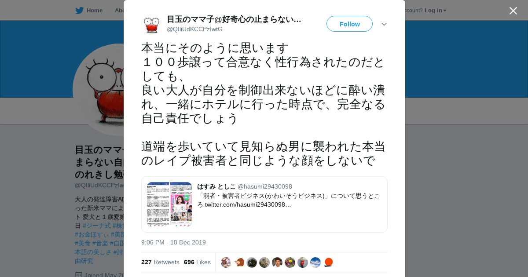Open the tweet author's avatar
The image size is (528, 277).
click(152, 24)
